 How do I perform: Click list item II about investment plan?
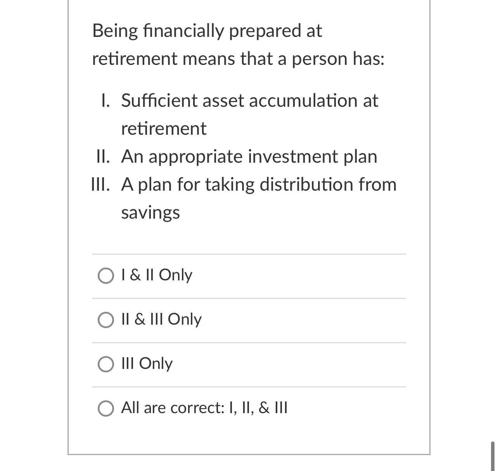click(x=249, y=156)
